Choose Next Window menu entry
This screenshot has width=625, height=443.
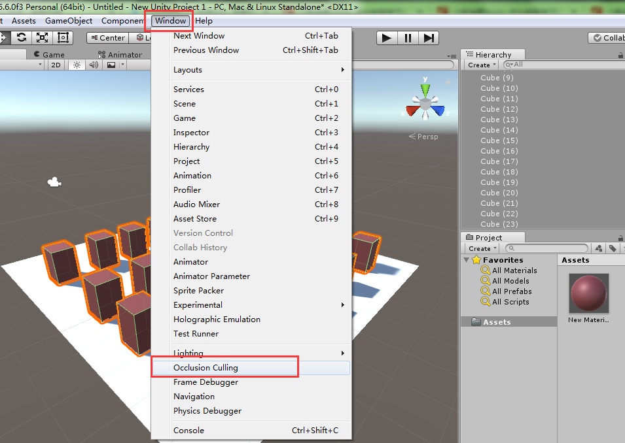pos(251,36)
